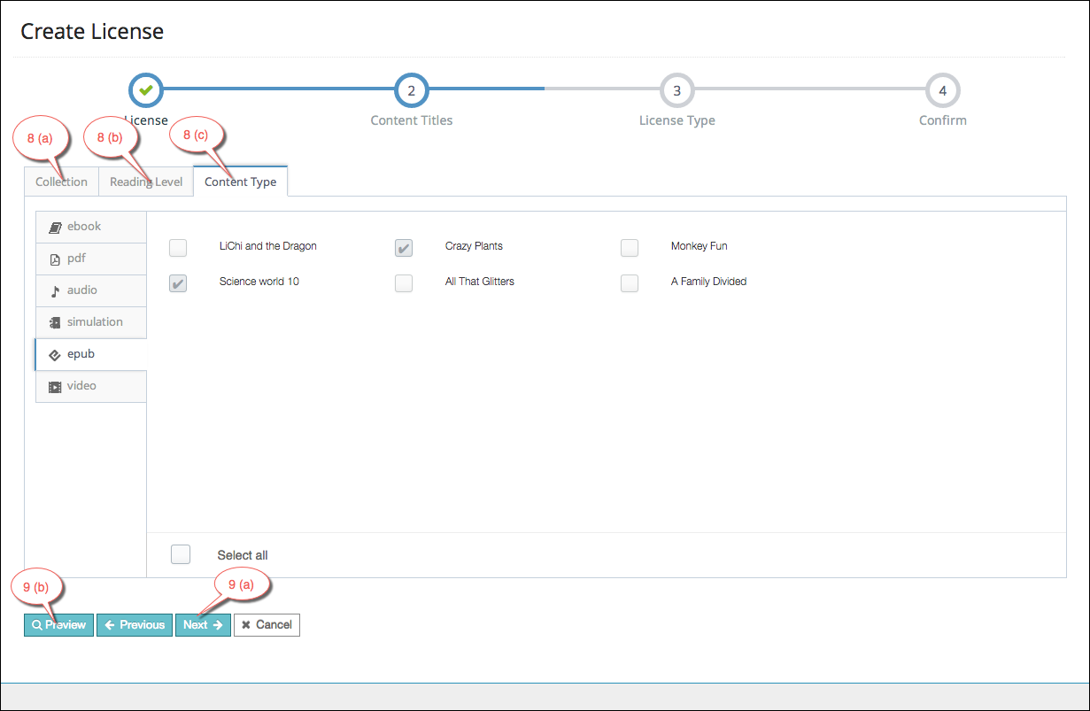Click the 'Create License' heading
The image size is (1090, 711).
pos(92,31)
